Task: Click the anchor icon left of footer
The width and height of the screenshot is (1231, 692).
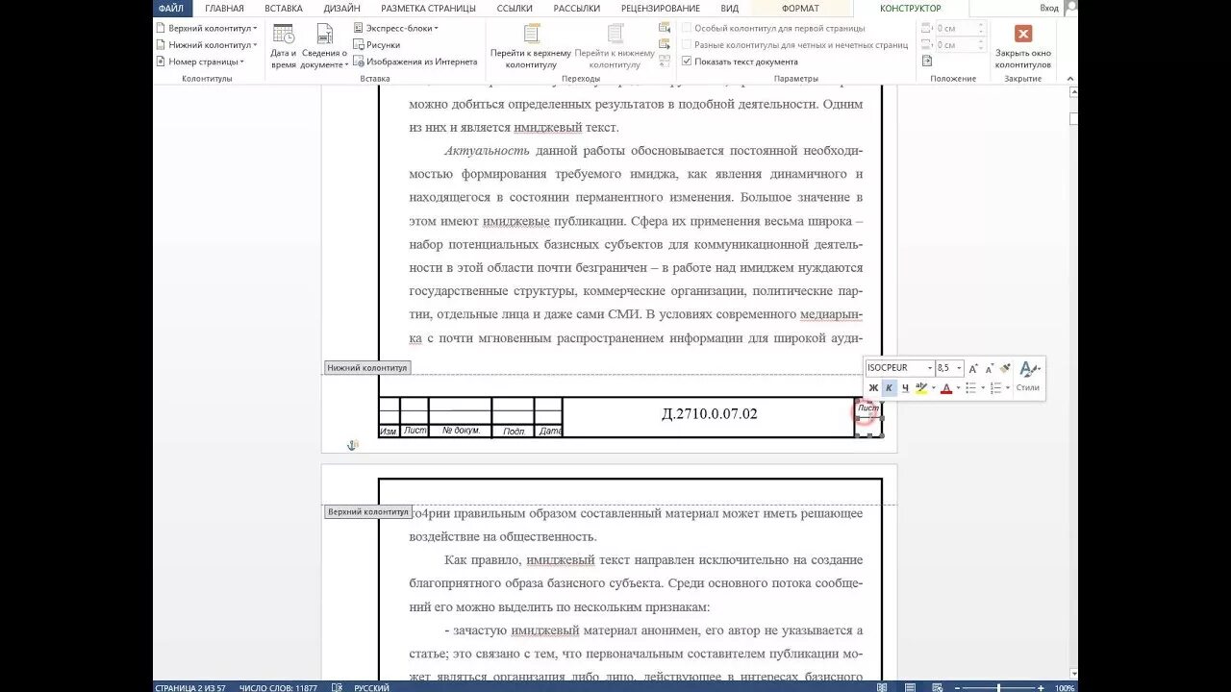Action: [353, 445]
